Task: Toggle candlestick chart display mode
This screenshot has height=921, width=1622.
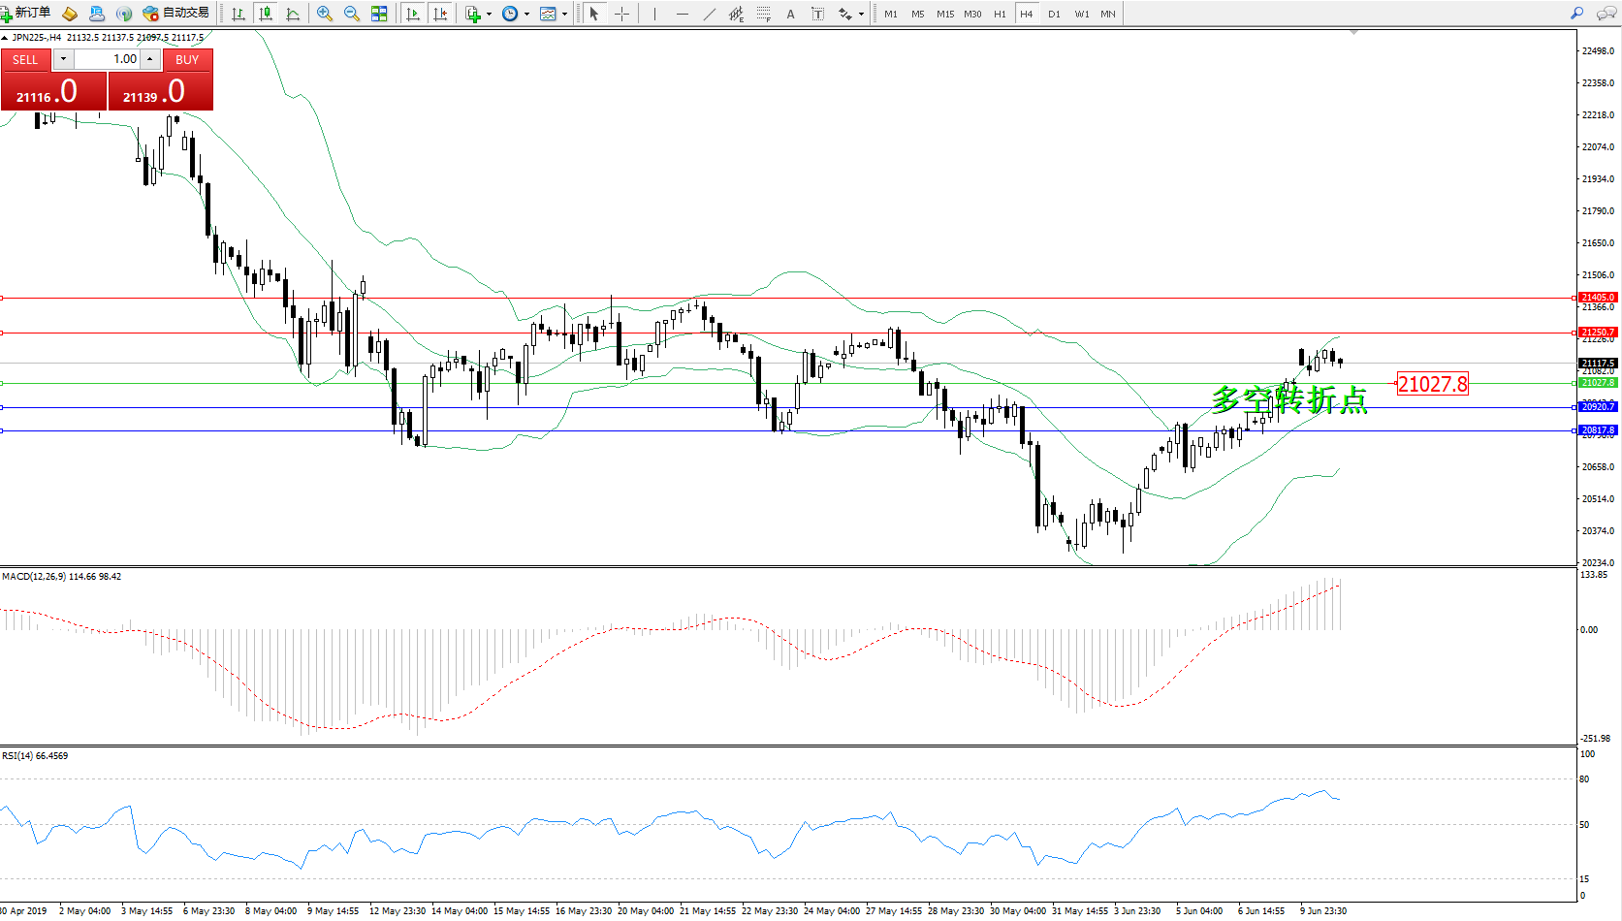Action: pos(266,14)
